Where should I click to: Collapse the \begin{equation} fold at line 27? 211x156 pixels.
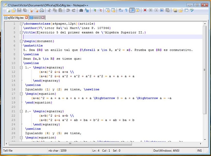[x=21, y=138]
